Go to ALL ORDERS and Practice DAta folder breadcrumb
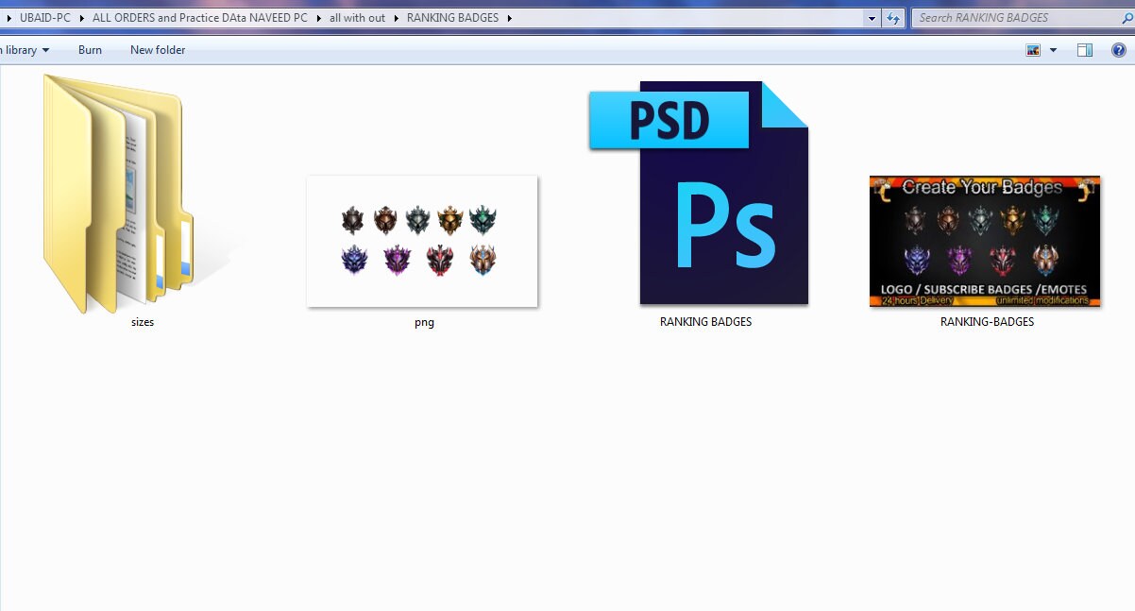1135x611 pixels. click(x=200, y=18)
